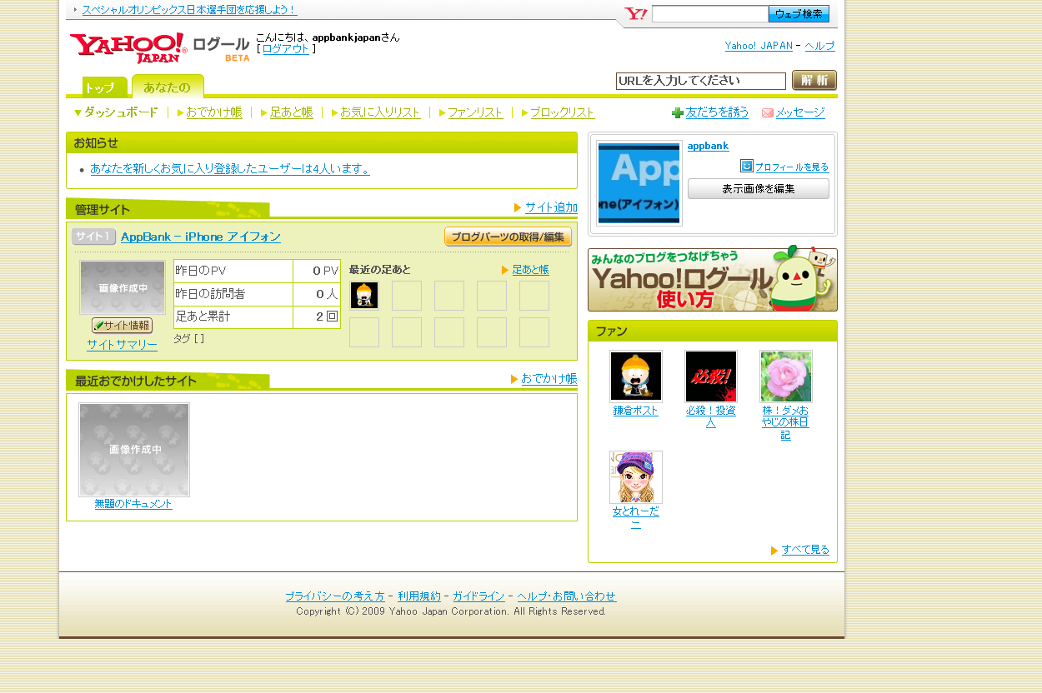Click ブログパーツの取得/編集 button
This screenshot has width=1042, height=693.
click(x=508, y=237)
